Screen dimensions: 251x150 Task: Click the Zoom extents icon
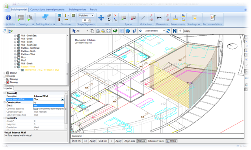108,31
